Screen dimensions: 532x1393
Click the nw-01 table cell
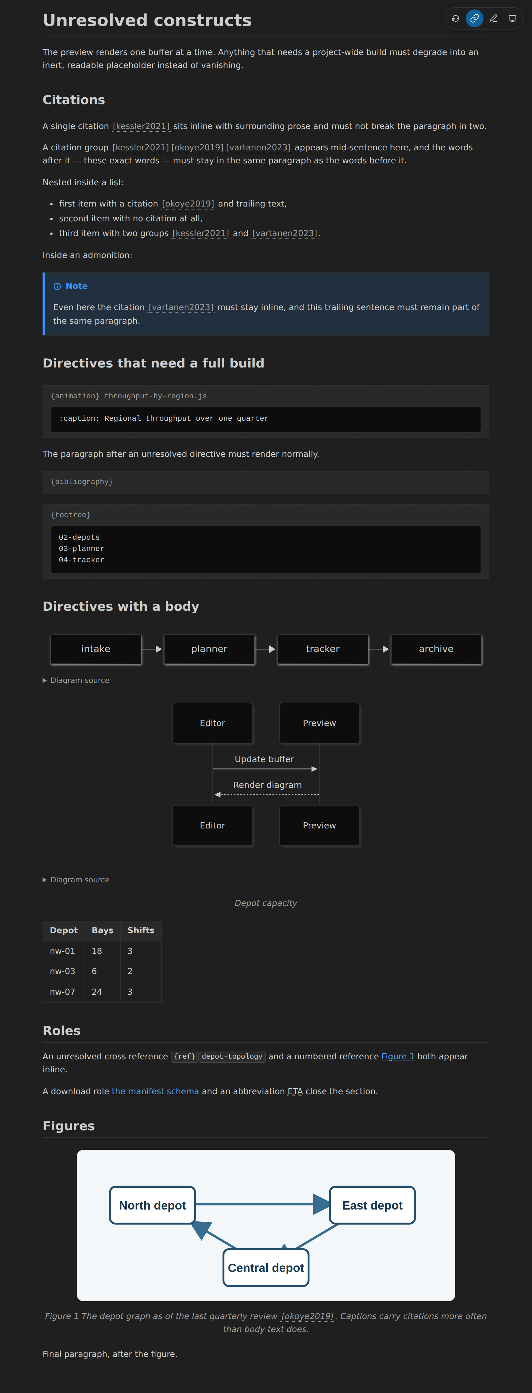click(64, 951)
